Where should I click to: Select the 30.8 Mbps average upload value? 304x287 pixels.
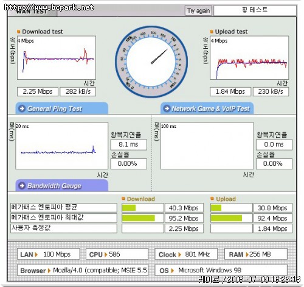[273, 208]
